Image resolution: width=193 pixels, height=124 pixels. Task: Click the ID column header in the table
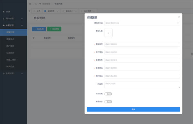(x=33, y=38)
